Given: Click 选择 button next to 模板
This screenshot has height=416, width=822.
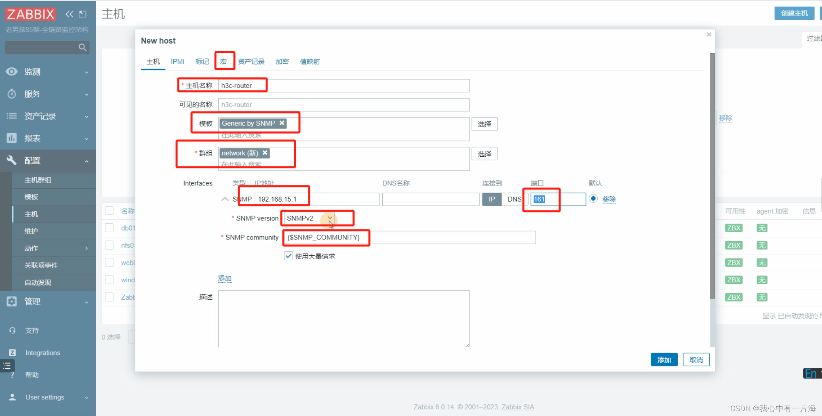Looking at the screenshot, I should pos(484,124).
